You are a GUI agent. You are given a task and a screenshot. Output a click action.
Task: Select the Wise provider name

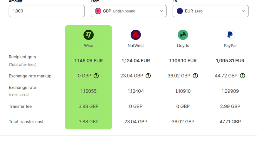(89, 46)
